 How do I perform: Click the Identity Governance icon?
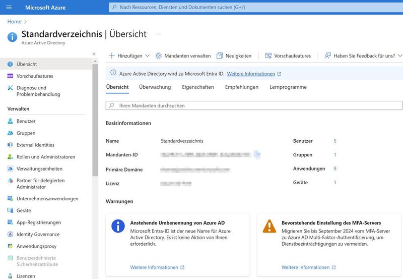(x=10, y=234)
